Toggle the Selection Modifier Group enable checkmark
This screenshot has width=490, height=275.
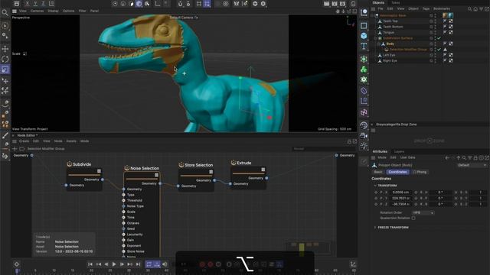click(439, 49)
